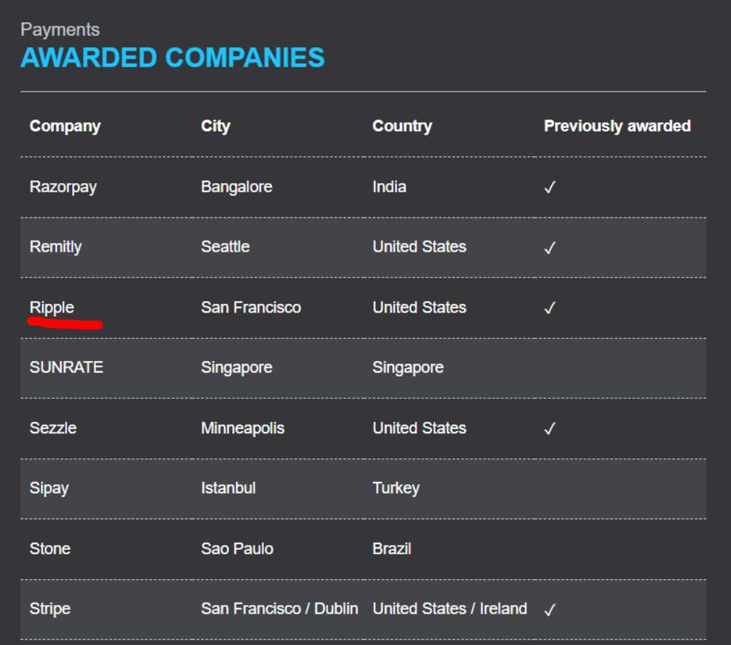Image resolution: width=731 pixels, height=645 pixels.
Task: Click the Razorpay previously awarded checkmark
Action: (x=549, y=187)
